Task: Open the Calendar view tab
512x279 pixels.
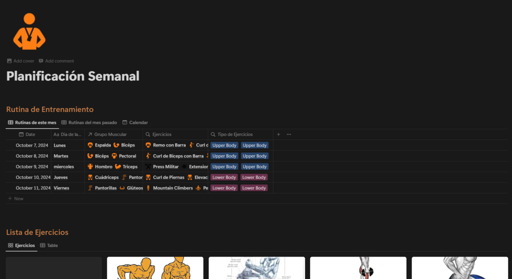Action: point(135,123)
